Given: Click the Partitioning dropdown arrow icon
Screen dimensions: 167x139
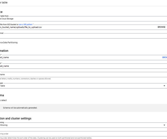Looking at the screenshot, I should [x=164, y=125].
